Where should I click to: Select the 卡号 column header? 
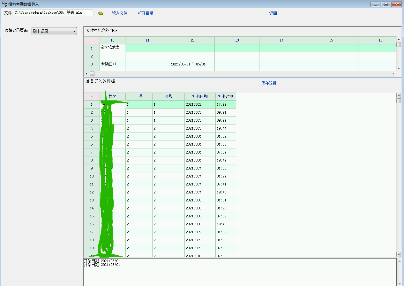tap(168, 96)
